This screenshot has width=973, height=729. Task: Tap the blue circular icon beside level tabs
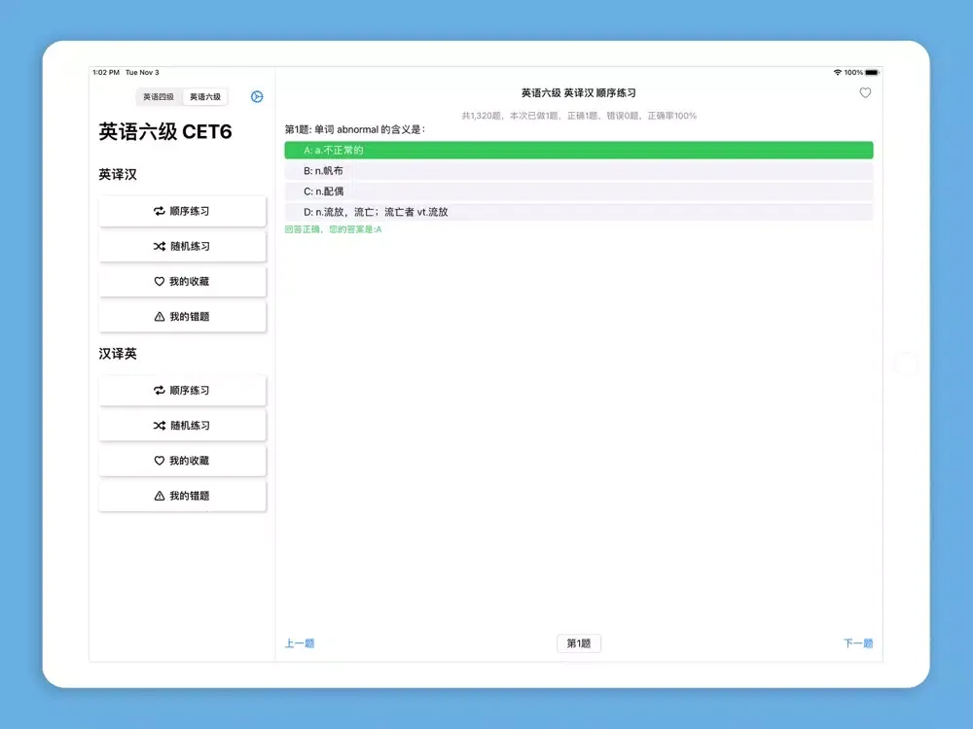[x=257, y=96]
